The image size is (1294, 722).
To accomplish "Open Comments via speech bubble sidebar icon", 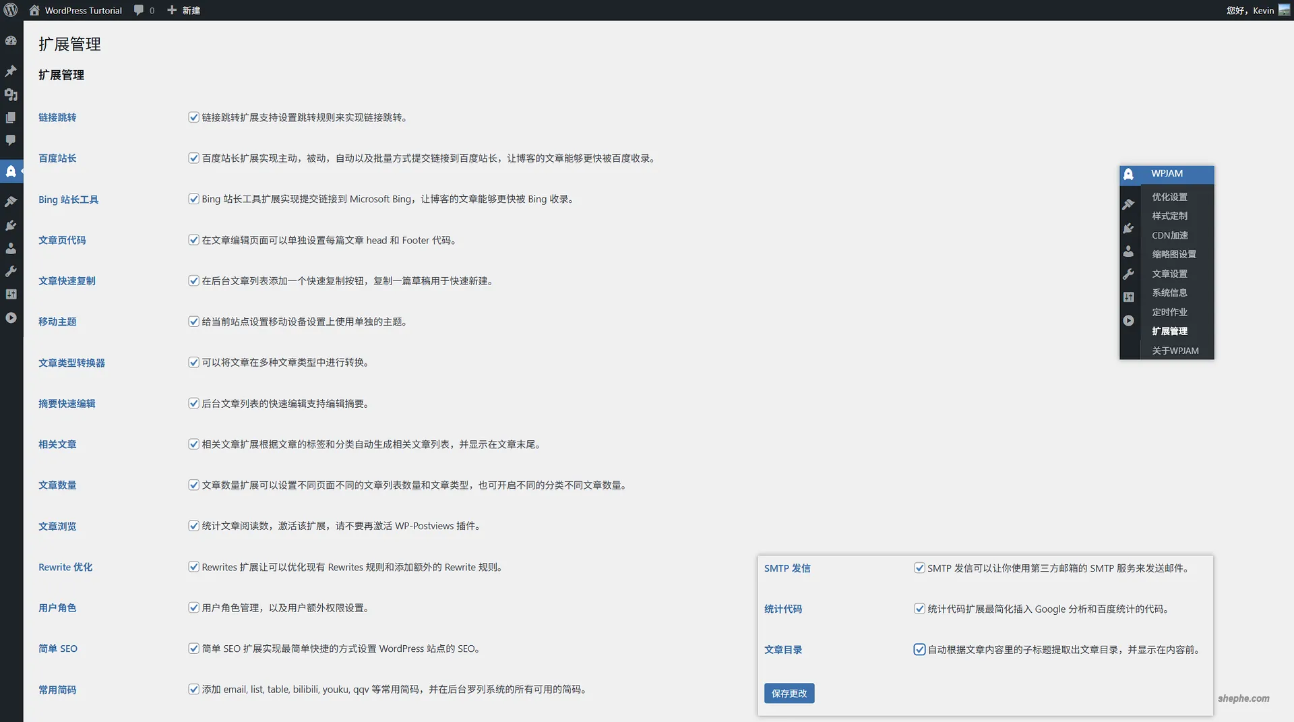I will click(x=11, y=140).
